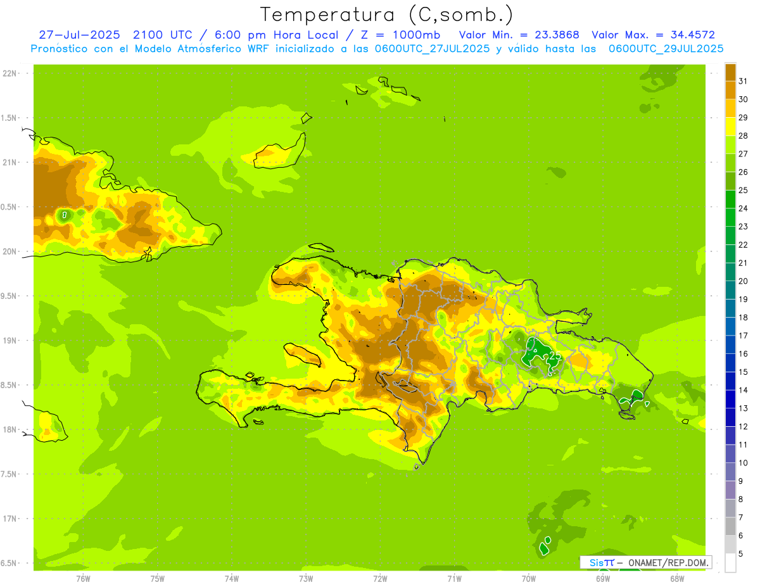Click the legend value '10'
The image size is (760, 587).
[x=744, y=463]
